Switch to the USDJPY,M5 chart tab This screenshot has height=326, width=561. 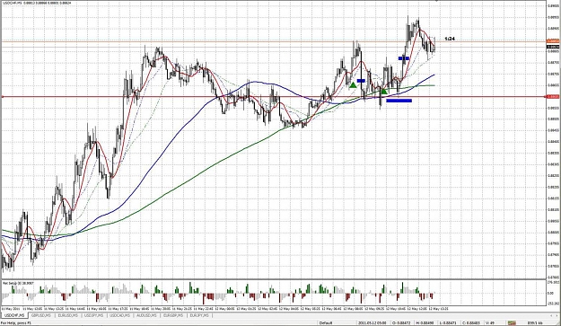[94, 315]
